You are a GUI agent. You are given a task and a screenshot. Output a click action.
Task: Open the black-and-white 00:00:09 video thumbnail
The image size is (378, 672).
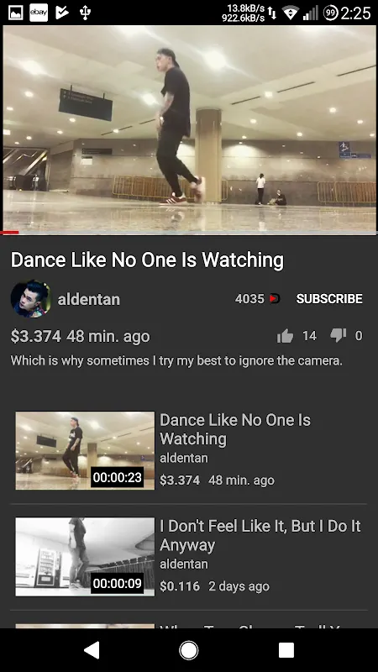[x=85, y=557]
